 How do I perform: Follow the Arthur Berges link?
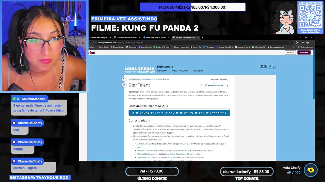pos(172,144)
